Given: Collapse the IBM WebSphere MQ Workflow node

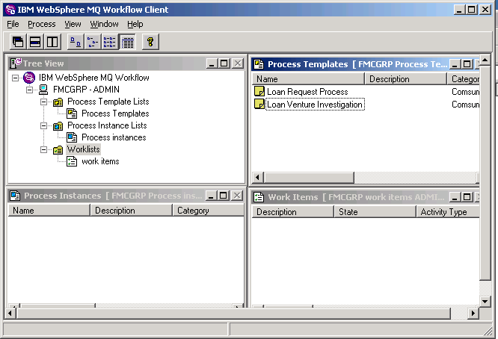Looking at the screenshot, I should click(x=17, y=78).
